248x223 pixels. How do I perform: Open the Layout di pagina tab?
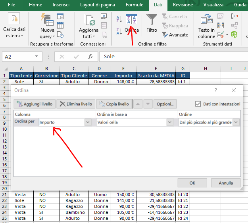98,5
